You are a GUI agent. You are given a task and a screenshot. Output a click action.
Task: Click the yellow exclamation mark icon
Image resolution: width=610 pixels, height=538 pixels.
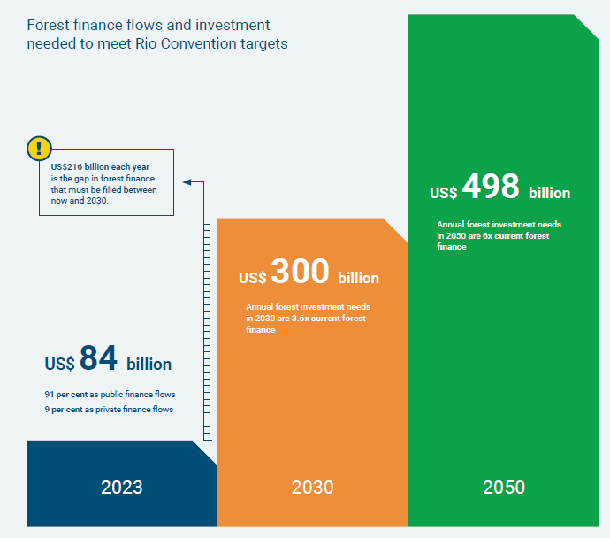39,149
